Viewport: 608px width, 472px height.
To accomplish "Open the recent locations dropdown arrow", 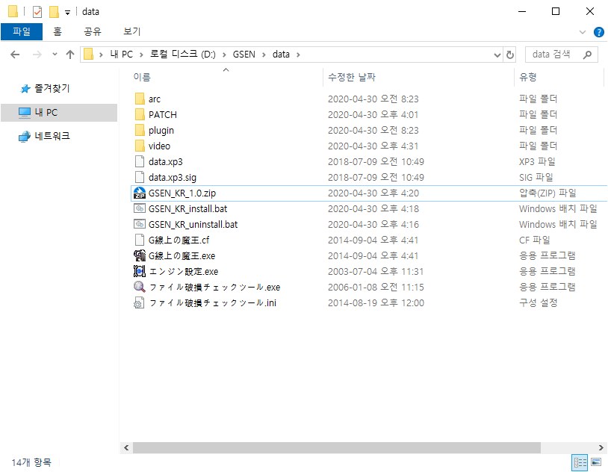I will (x=55, y=55).
